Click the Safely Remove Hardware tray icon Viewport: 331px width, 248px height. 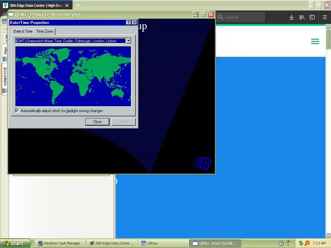(x=301, y=243)
